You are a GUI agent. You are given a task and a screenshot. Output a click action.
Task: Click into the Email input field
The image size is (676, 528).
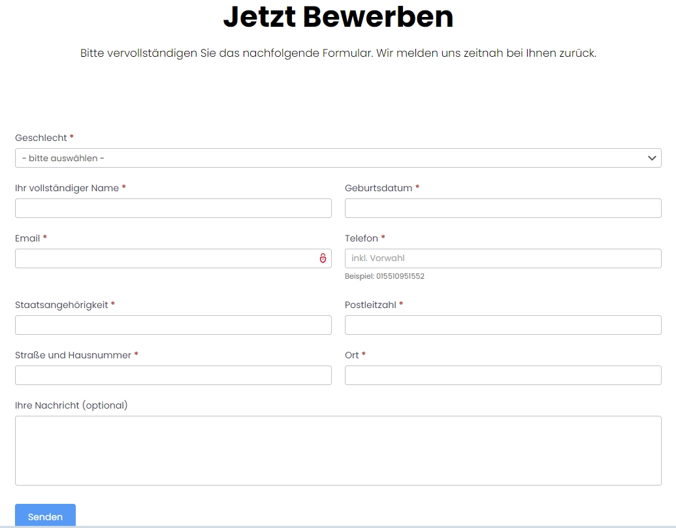click(173, 258)
